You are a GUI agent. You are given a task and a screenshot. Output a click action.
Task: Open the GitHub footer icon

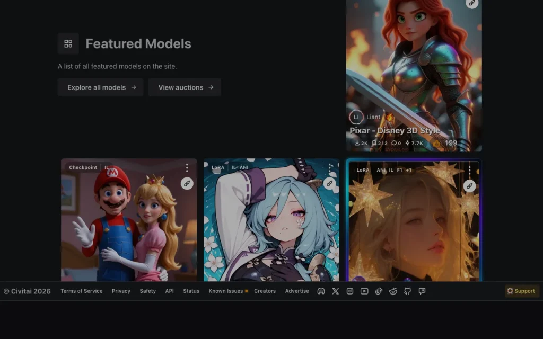(x=408, y=291)
